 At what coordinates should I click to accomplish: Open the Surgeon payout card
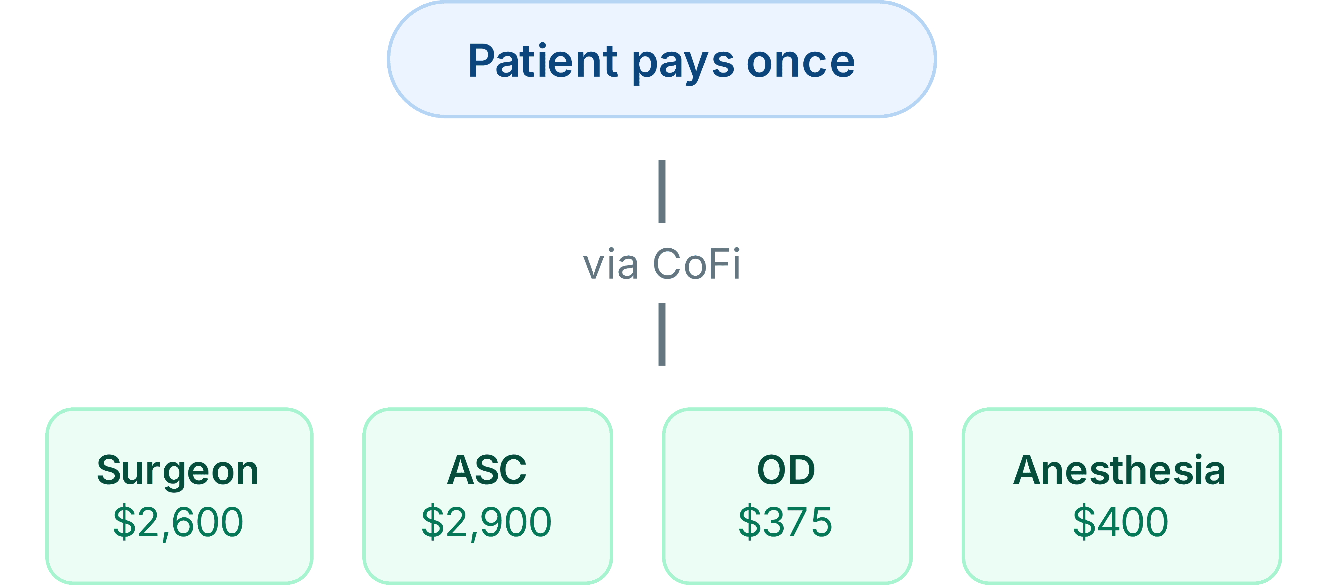click(179, 496)
